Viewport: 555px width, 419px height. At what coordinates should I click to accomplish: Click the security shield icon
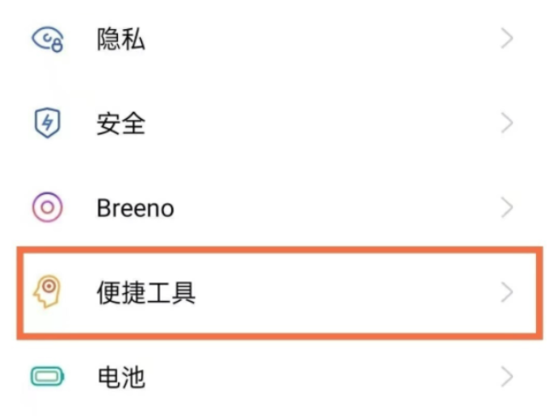click(x=47, y=124)
